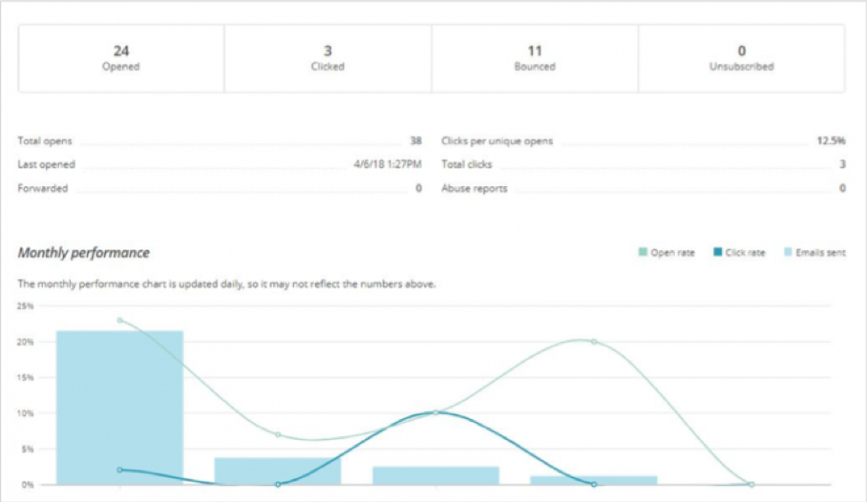Click the Forwarded row label
867x502 pixels.
click(x=43, y=189)
